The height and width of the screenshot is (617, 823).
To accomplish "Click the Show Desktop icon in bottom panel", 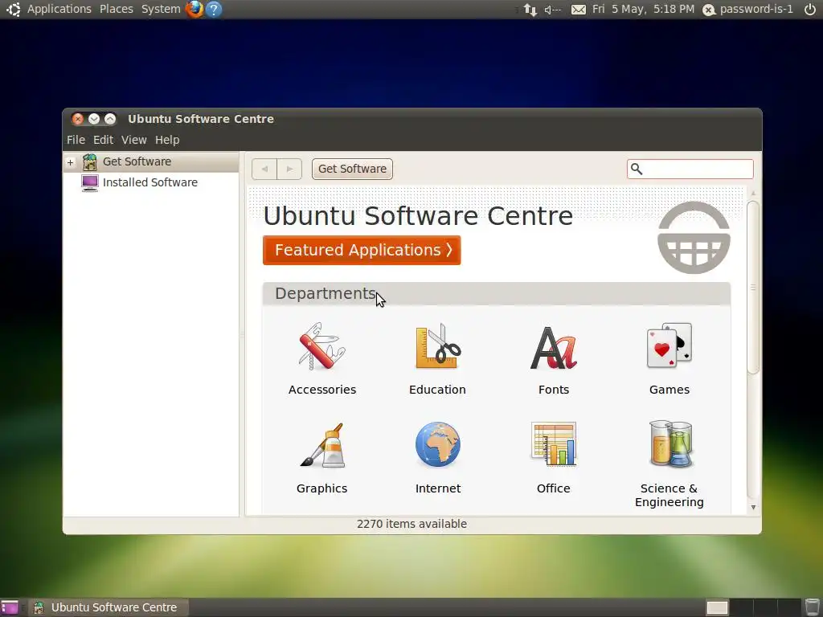I will coord(10,607).
